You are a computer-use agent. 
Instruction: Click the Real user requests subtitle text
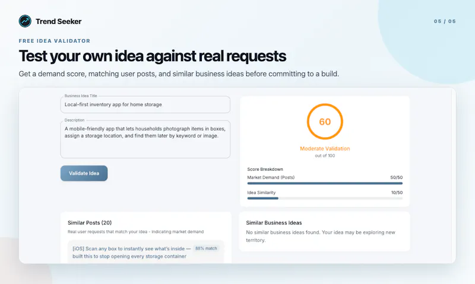[x=136, y=232]
